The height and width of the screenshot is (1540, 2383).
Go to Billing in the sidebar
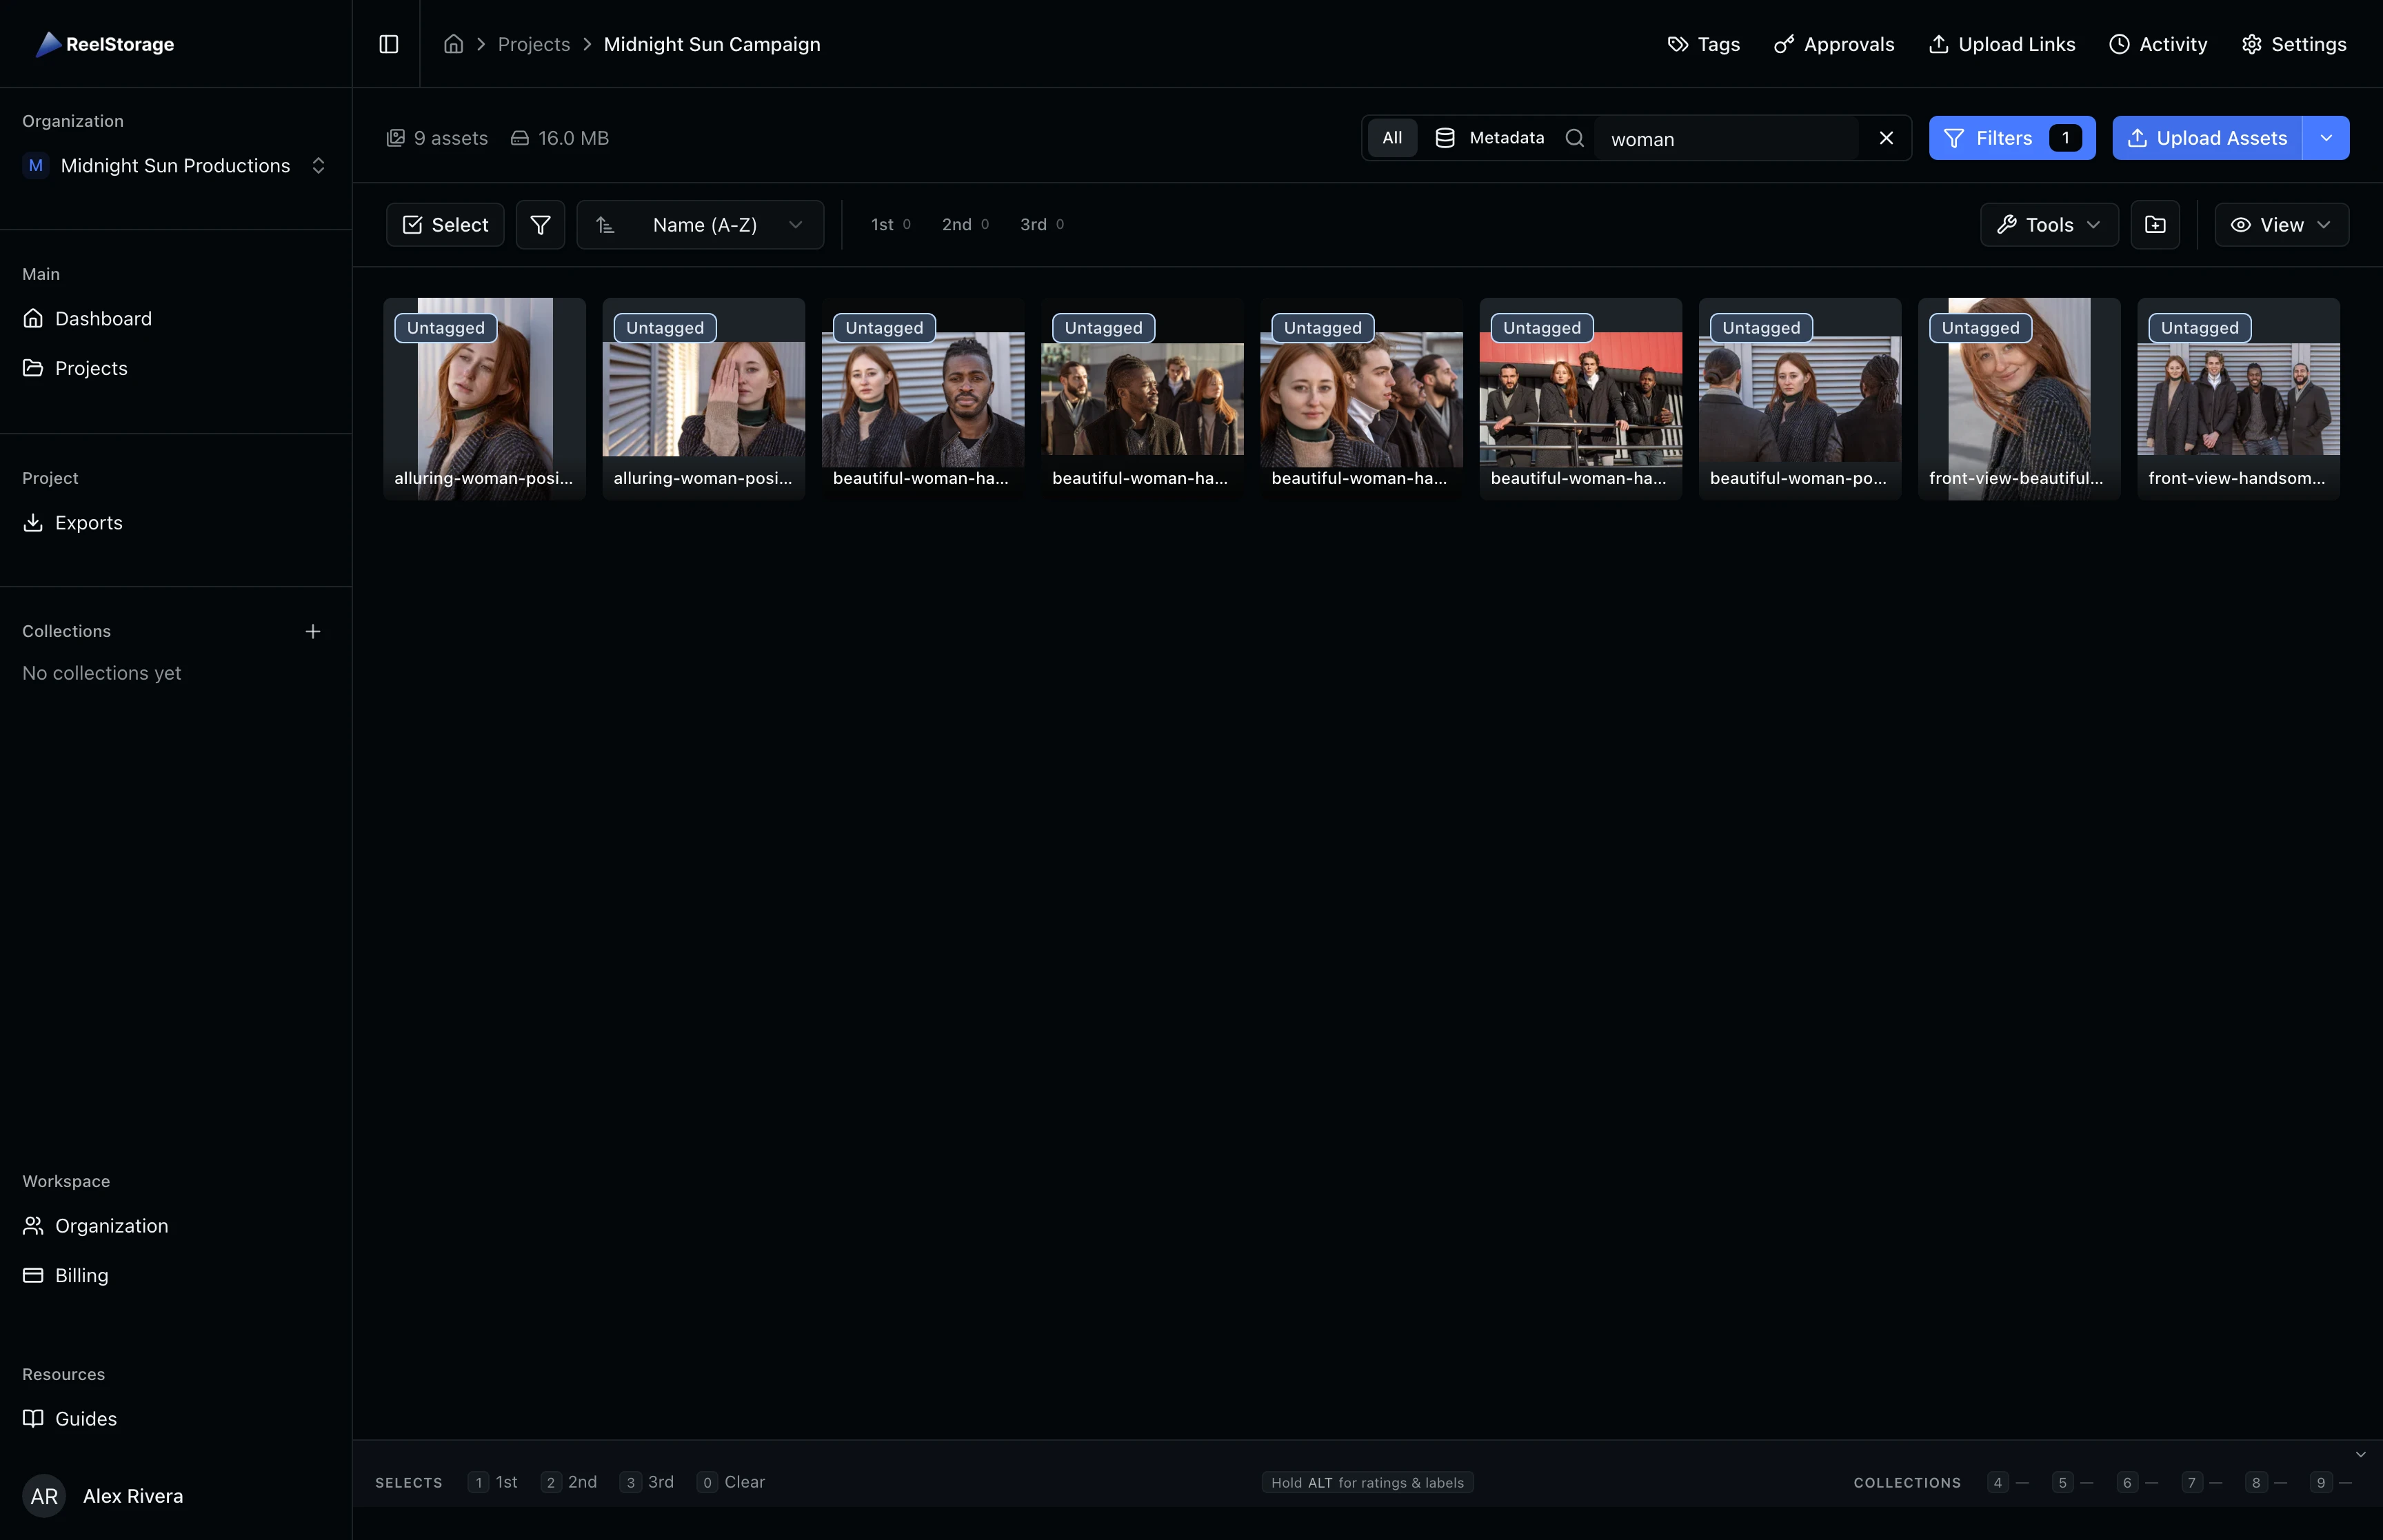click(80, 1275)
